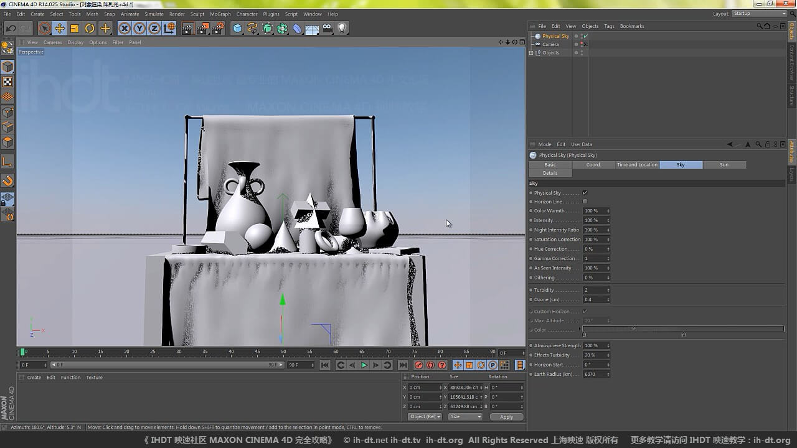This screenshot has width=797, height=448.
Task: Select the Rotate tool in top toolbar
Action: 90,28
